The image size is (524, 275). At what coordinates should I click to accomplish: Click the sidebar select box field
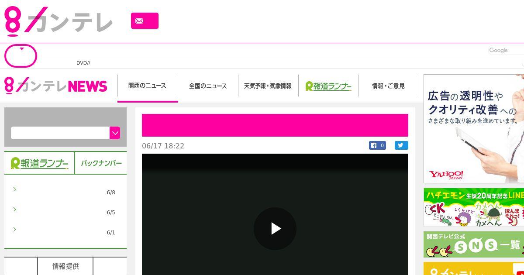(x=60, y=133)
